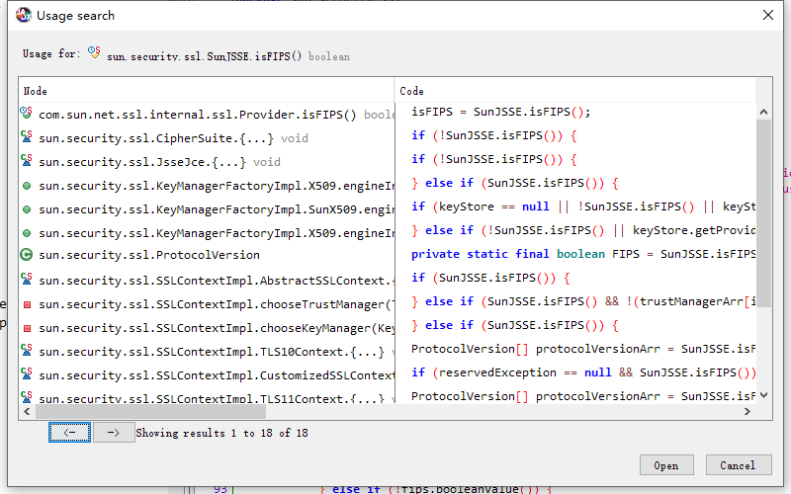Select the SSLContextImpl.AbstractSSLContext result row
791x494 pixels.
coord(208,280)
